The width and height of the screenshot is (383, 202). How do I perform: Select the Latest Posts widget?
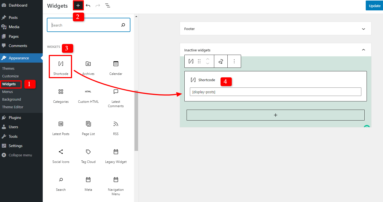[x=61, y=127]
